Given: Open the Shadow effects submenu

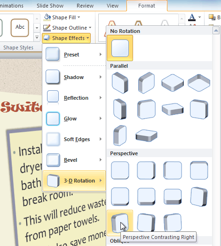Looking at the screenshot, I should 74,77.
